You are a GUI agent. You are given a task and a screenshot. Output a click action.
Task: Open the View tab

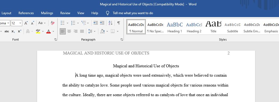click(81, 13)
